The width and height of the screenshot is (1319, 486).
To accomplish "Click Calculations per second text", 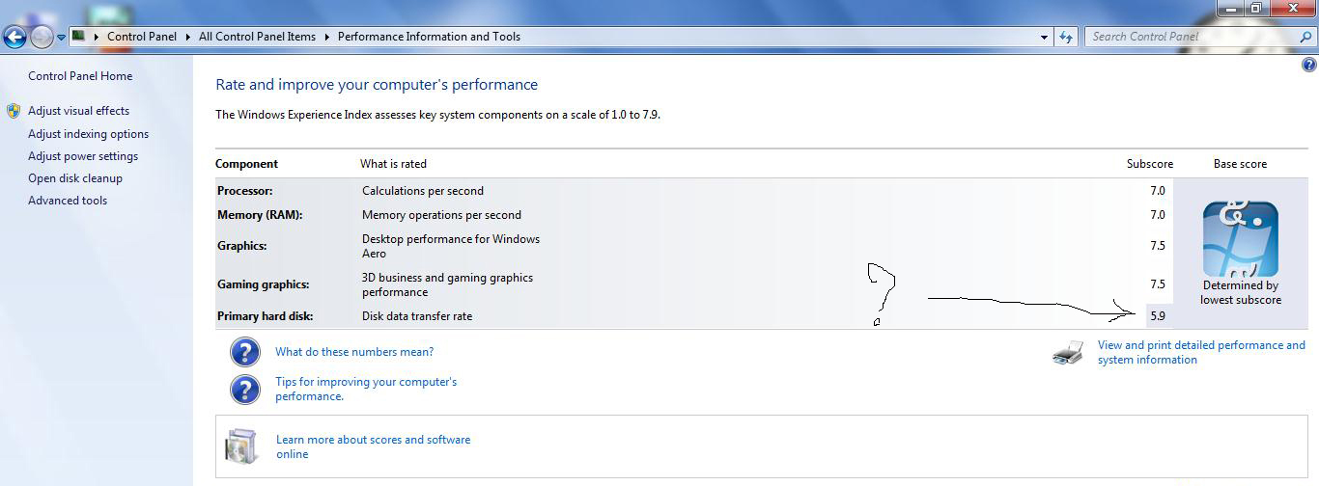I will pyautogui.click(x=423, y=191).
